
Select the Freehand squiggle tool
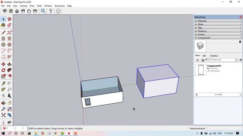coord(9,32)
